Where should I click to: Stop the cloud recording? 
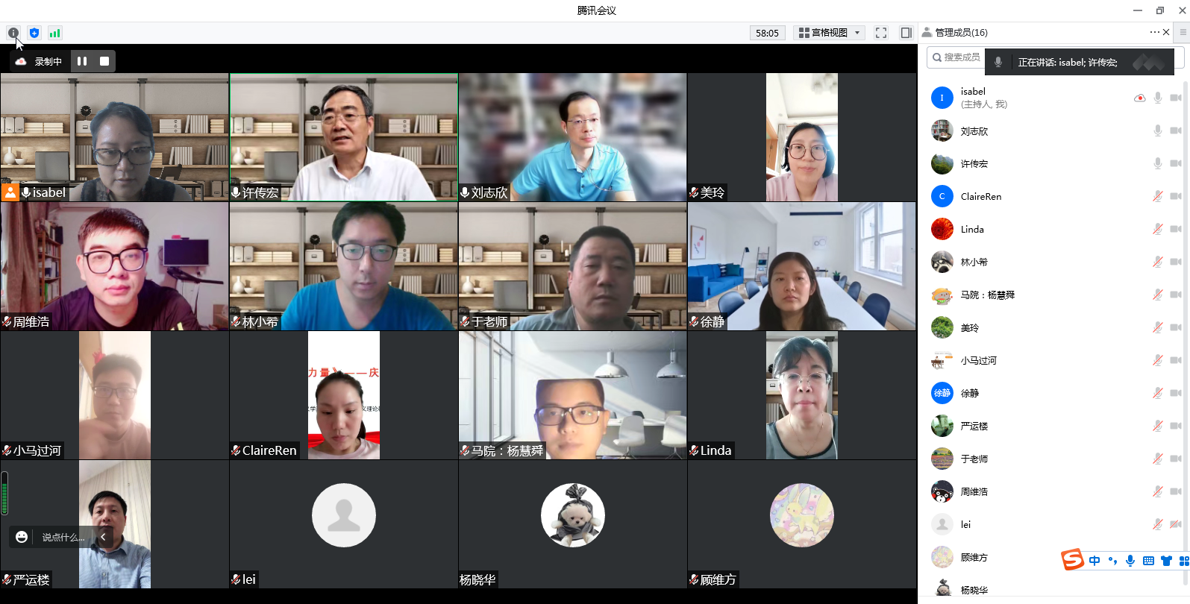[x=104, y=61]
